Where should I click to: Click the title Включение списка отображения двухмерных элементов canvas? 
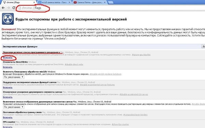(x=38, y=101)
